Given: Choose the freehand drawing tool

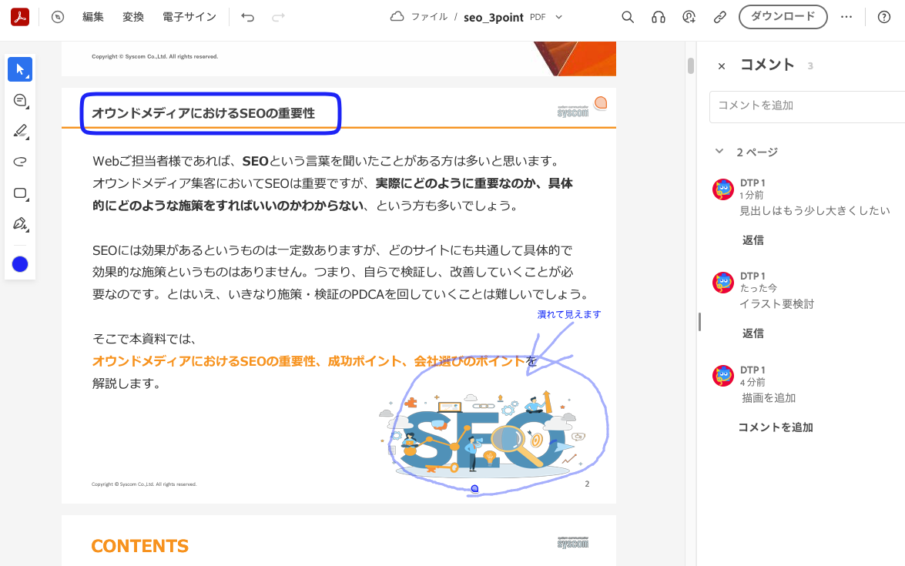Looking at the screenshot, I should pyautogui.click(x=19, y=162).
